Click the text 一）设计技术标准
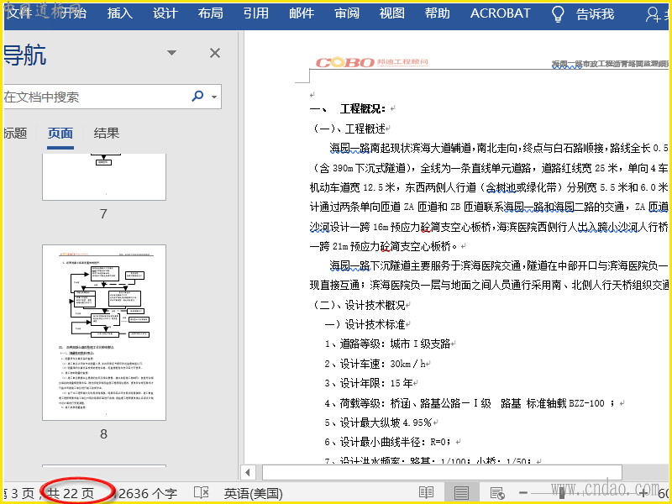 click(365, 324)
